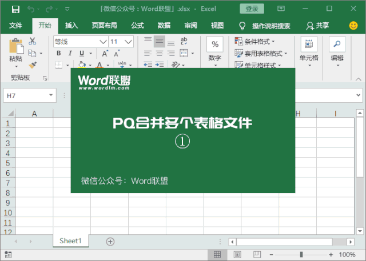
Task: Toggle Wrap Text icon
Action: click(x=184, y=41)
